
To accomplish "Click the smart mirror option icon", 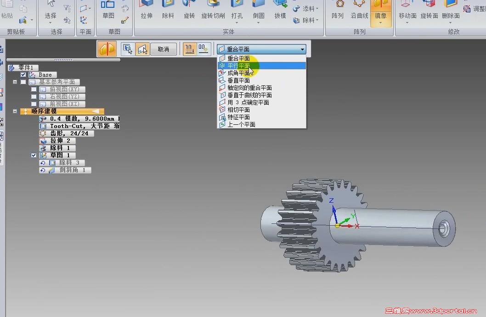I will [x=189, y=49].
